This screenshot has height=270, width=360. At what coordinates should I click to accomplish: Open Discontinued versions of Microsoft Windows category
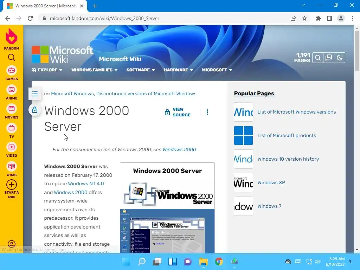click(146, 94)
